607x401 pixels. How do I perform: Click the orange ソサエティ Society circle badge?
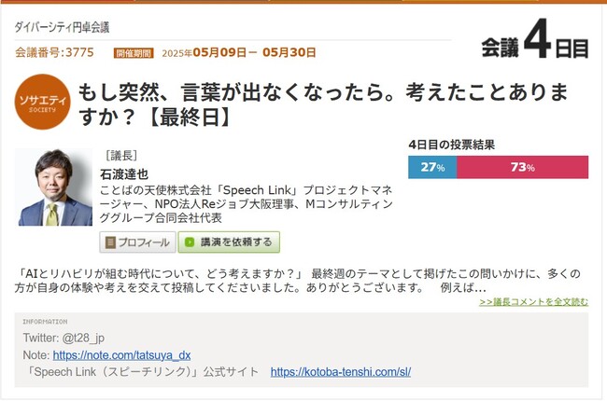[43, 102]
